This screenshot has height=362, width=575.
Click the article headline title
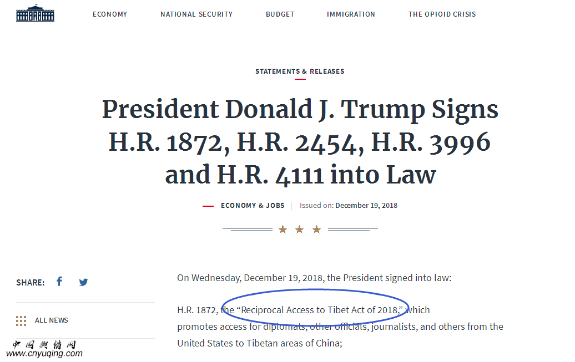coord(300,142)
